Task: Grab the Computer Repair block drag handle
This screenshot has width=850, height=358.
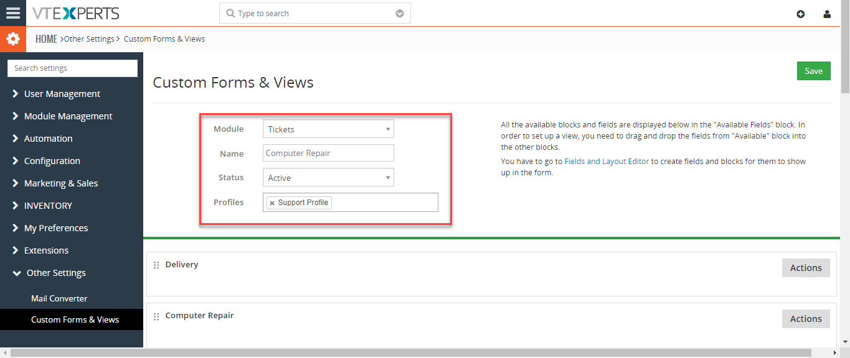Action: [x=156, y=316]
